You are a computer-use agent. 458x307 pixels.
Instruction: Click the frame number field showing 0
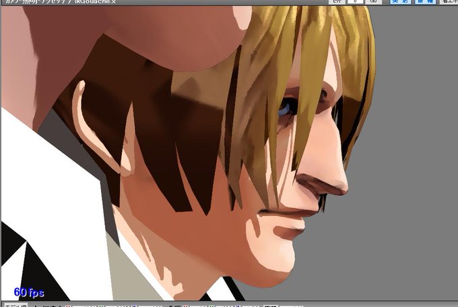tap(355, 1)
